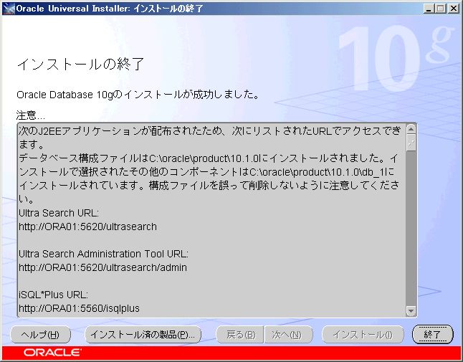The width and height of the screenshot is (463, 362).
Task: Click the line starting インストールされています
Action: (209, 186)
